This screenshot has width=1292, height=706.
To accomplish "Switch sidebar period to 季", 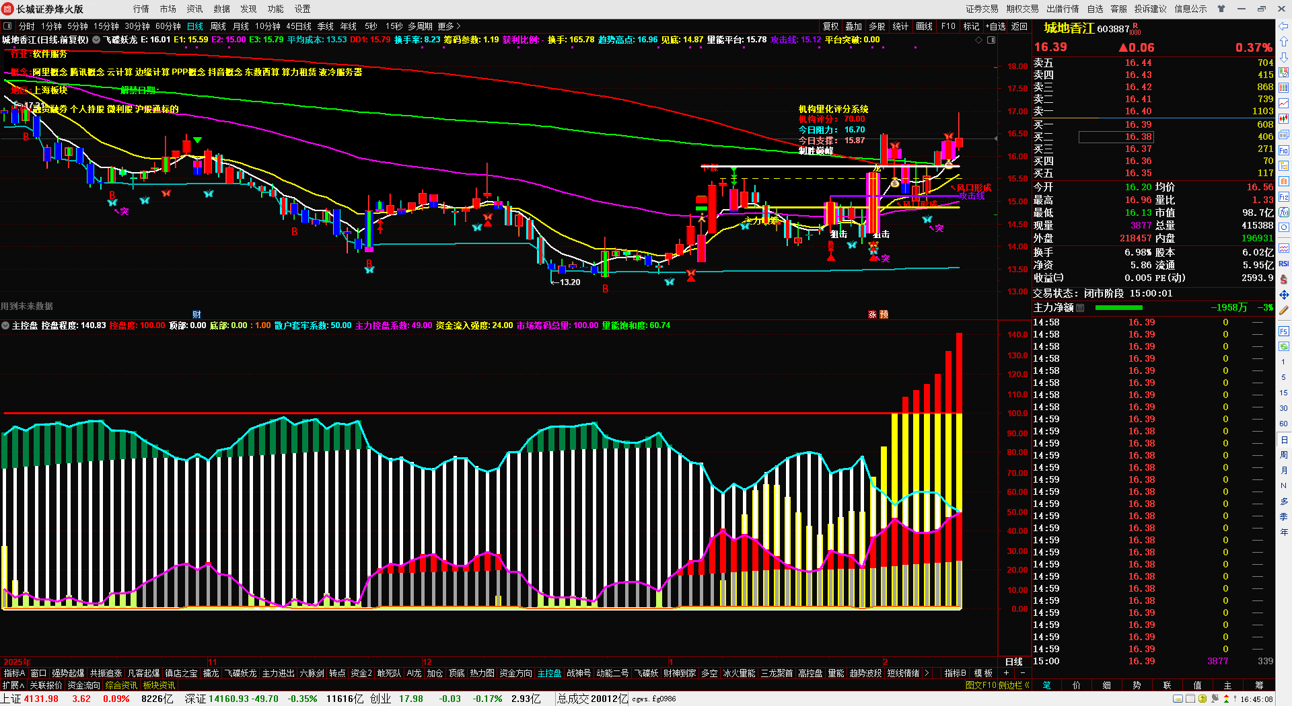I will pos(1284,516).
